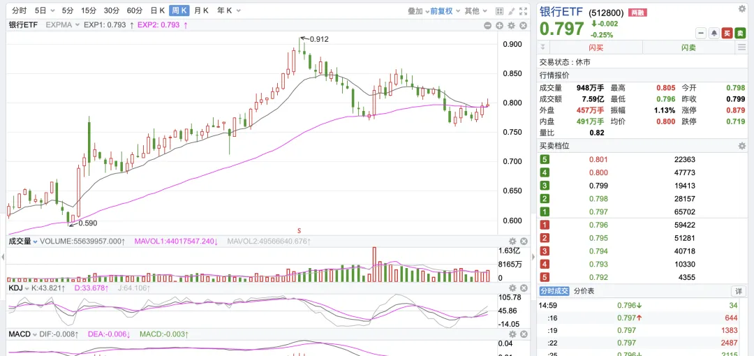Click the 闪卖 quick sell button
Image resolution: width=754 pixels, height=356 pixels.
688,47
